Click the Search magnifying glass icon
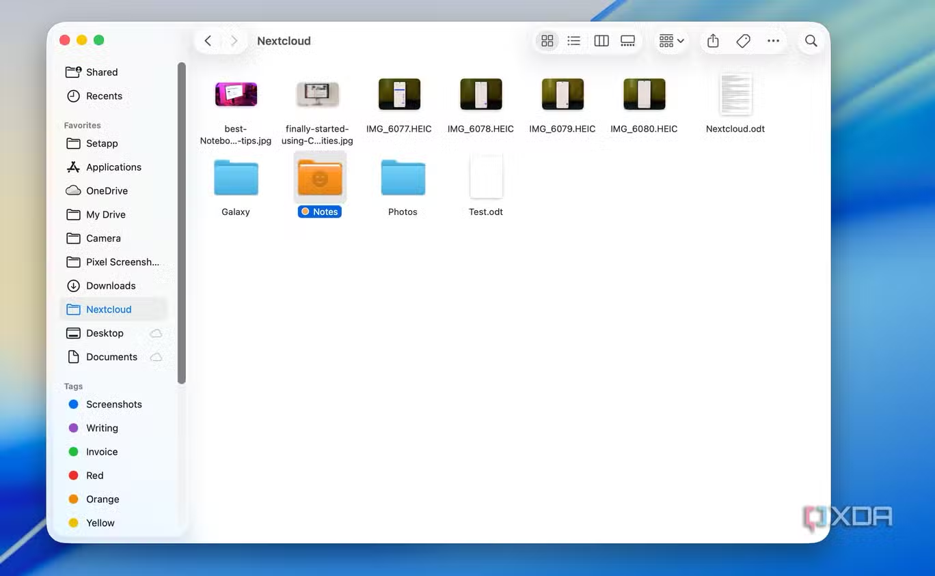This screenshot has width=935, height=576. pos(811,41)
